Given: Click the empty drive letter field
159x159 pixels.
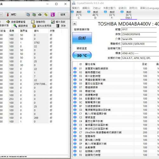Looking at the screenshot, I should tap(139, 49).
